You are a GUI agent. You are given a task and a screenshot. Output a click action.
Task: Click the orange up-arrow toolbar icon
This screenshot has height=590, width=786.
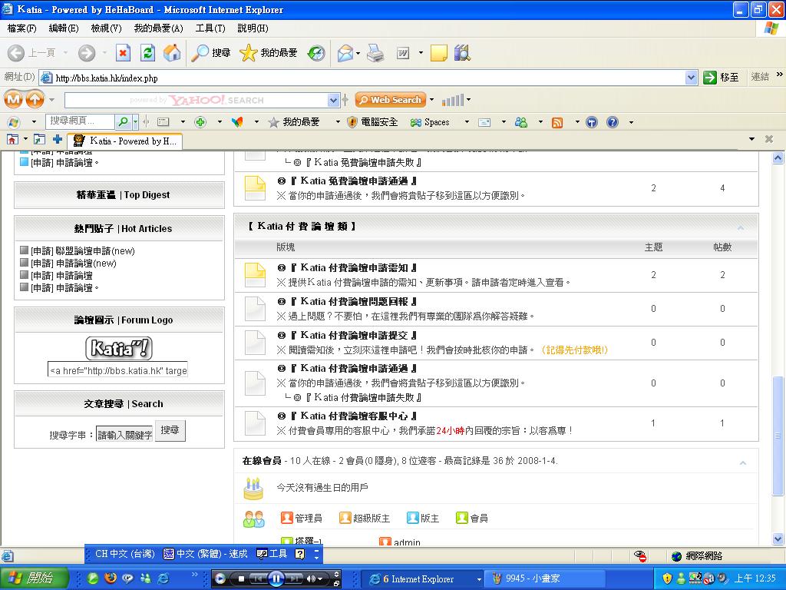tap(35, 99)
